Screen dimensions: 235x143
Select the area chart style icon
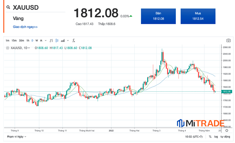[63, 41]
